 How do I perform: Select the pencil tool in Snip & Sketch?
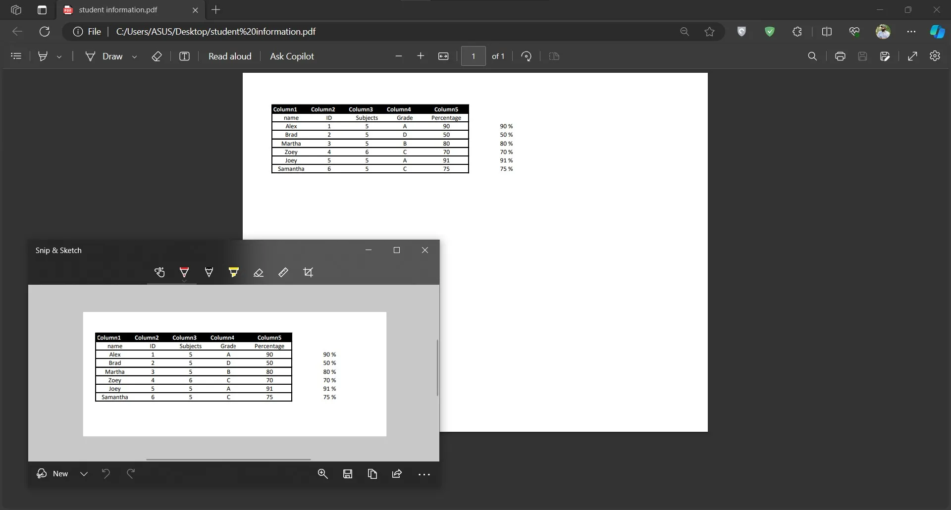pos(209,272)
